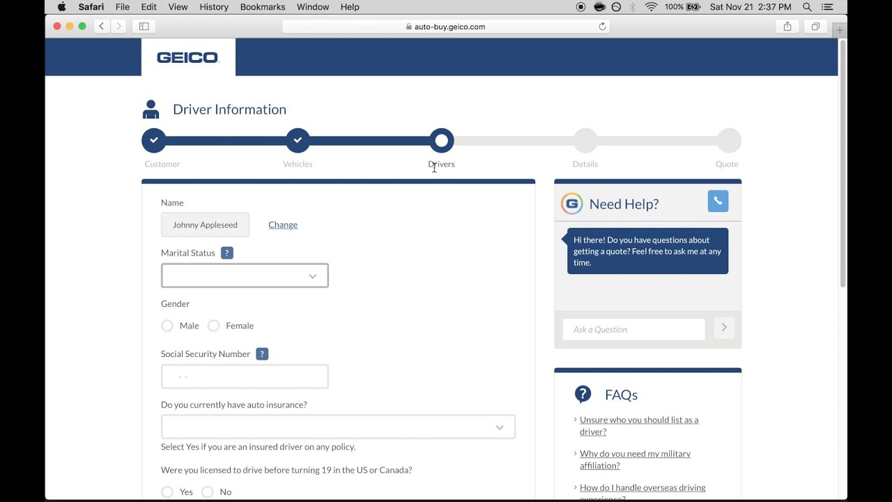Screen dimensions: 892x502
Task: Click the send arrow beside Ask a Question
Action: (724, 328)
